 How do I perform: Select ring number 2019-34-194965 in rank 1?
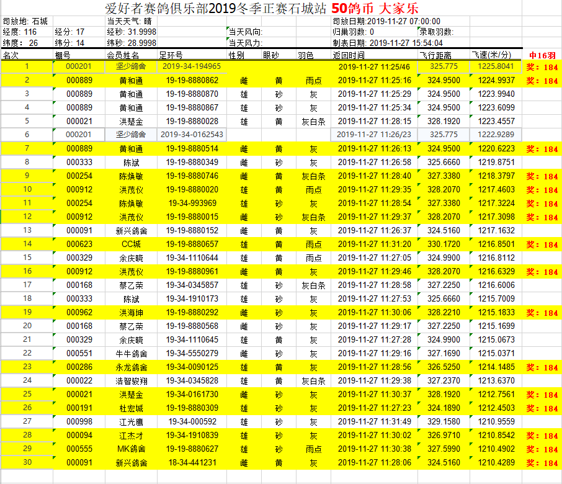coord(192,66)
